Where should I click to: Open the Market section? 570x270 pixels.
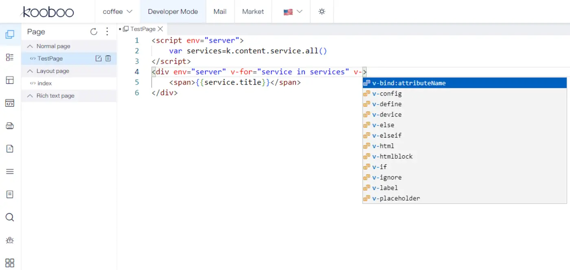(x=253, y=11)
